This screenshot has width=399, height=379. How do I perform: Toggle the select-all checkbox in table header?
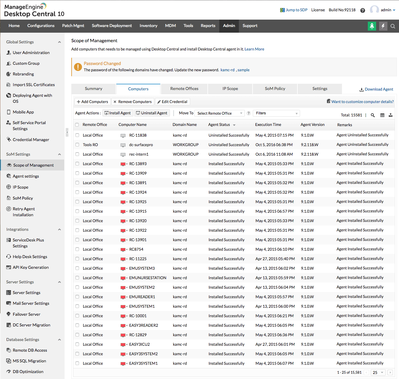pos(77,125)
